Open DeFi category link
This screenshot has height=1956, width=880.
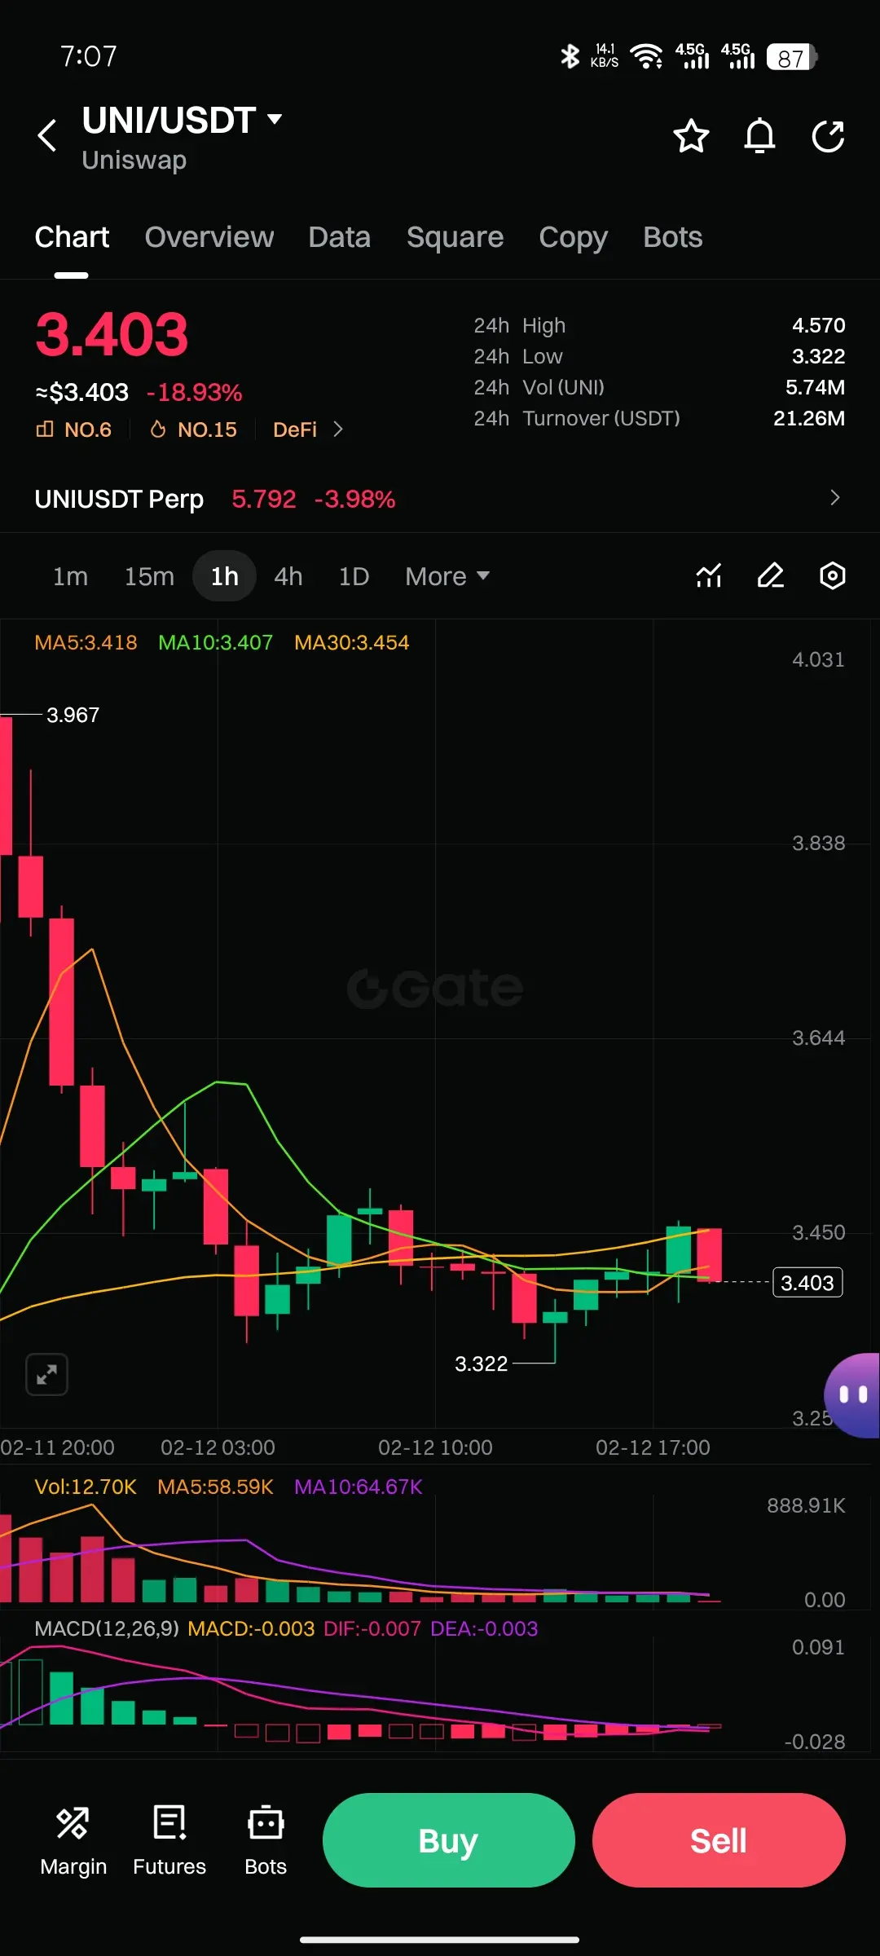coord(295,430)
